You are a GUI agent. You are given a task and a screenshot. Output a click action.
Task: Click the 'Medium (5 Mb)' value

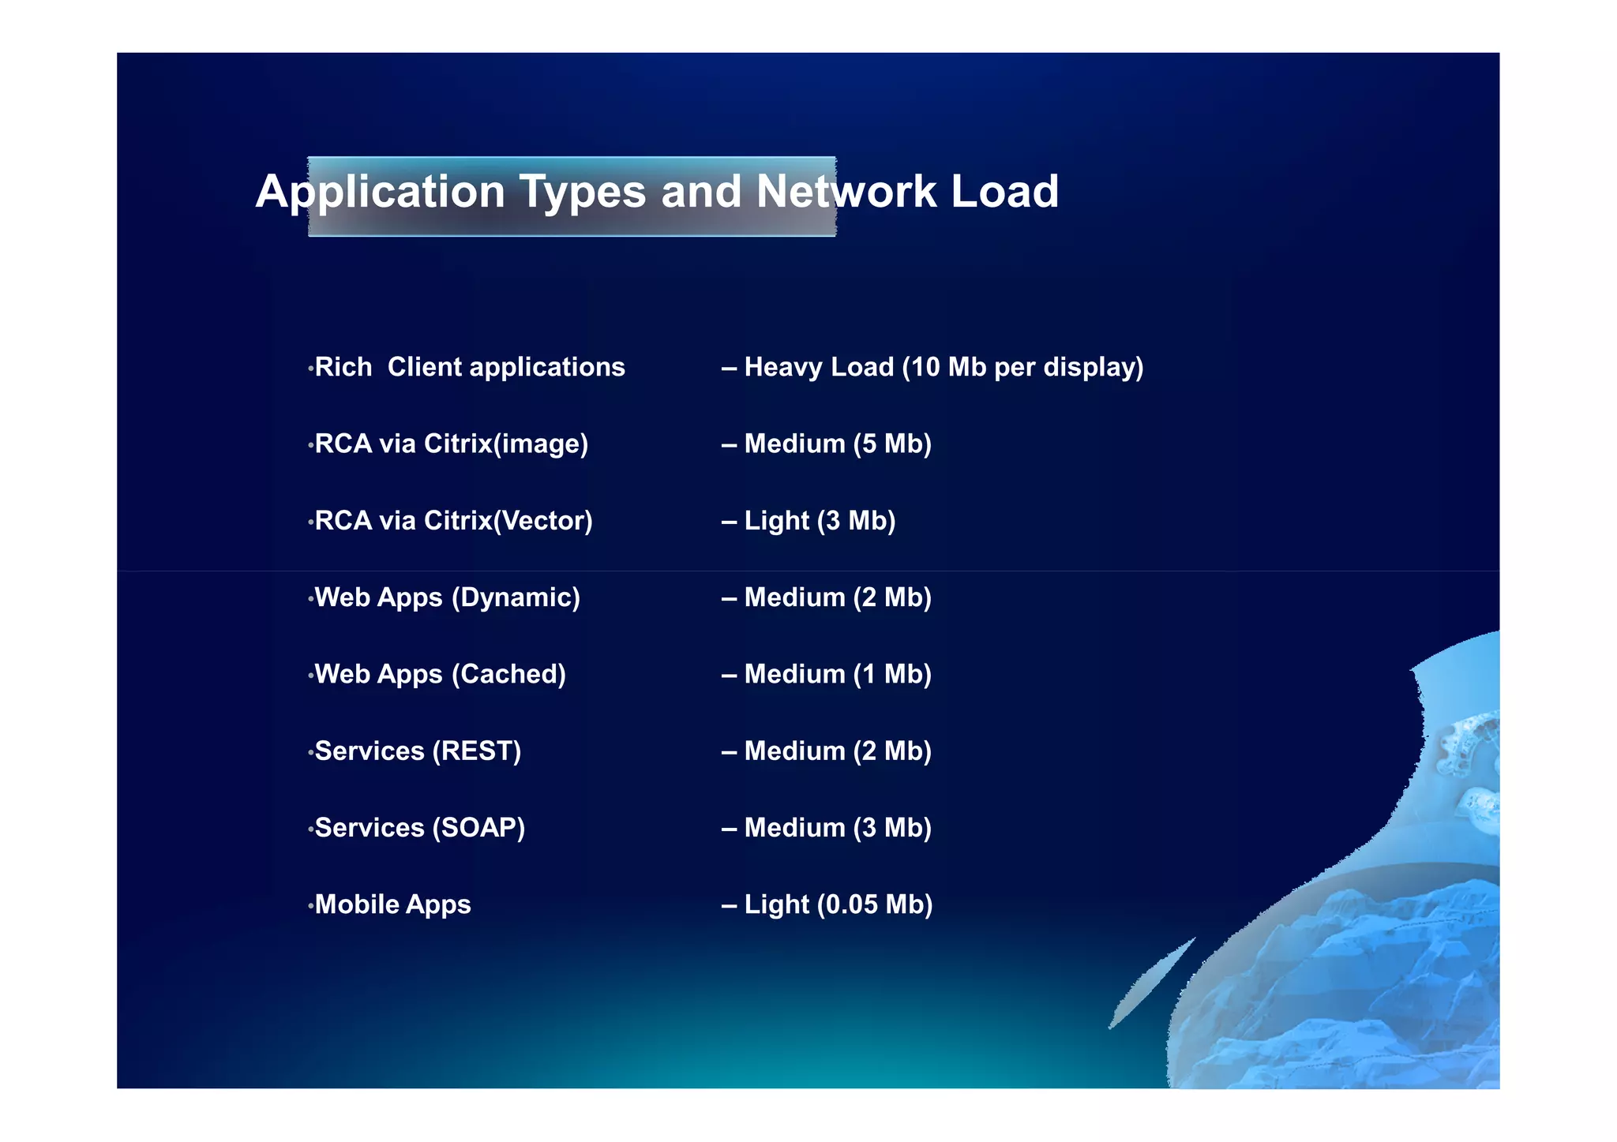(x=838, y=444)
